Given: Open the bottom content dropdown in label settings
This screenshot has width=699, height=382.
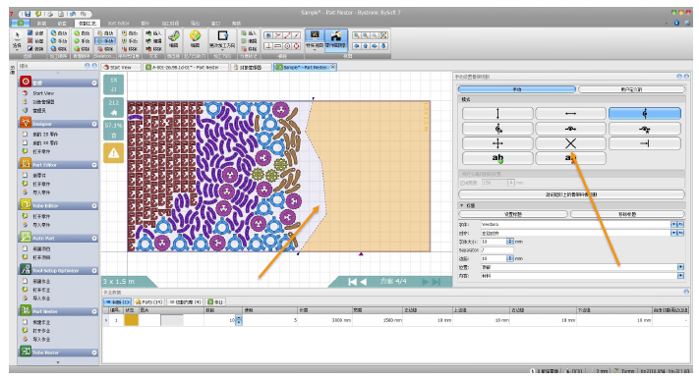Looking at the screenshot, I should click(x=680, y=276).
